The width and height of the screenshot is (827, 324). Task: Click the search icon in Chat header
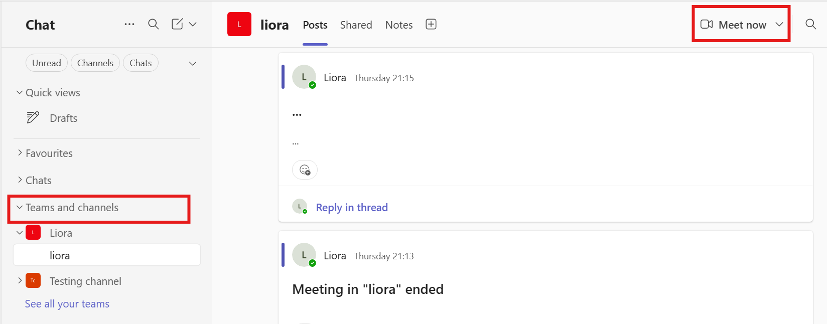pyautogui.click(x=154, y=24)
